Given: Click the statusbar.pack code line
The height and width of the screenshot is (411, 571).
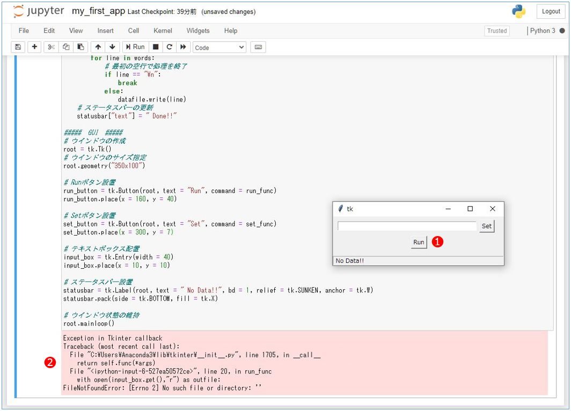Looking at the screenshot, I should tap(140, 298).
